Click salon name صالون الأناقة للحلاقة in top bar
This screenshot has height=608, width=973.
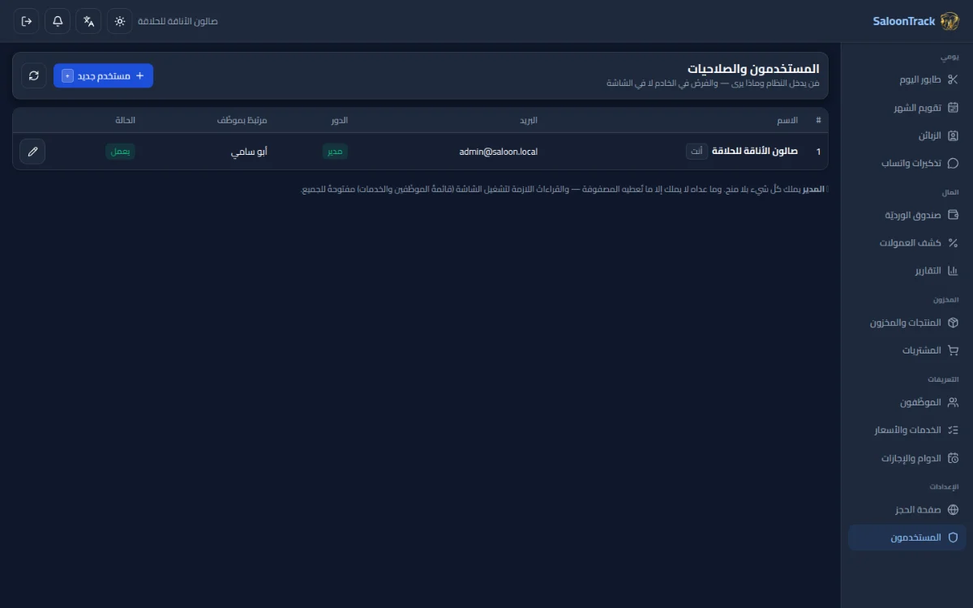[x=178, y=21]
